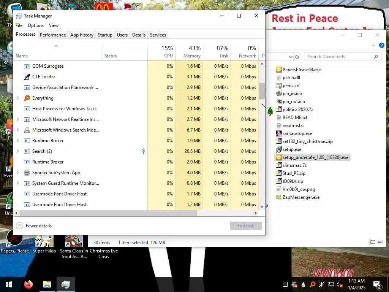The image size is (389, 292).
Task: Open the Santa Claus in Trouble desktop shortcut
Action: point(74,247)
